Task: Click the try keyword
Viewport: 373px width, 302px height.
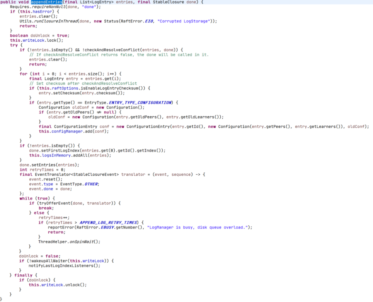Action: point(14,45)
